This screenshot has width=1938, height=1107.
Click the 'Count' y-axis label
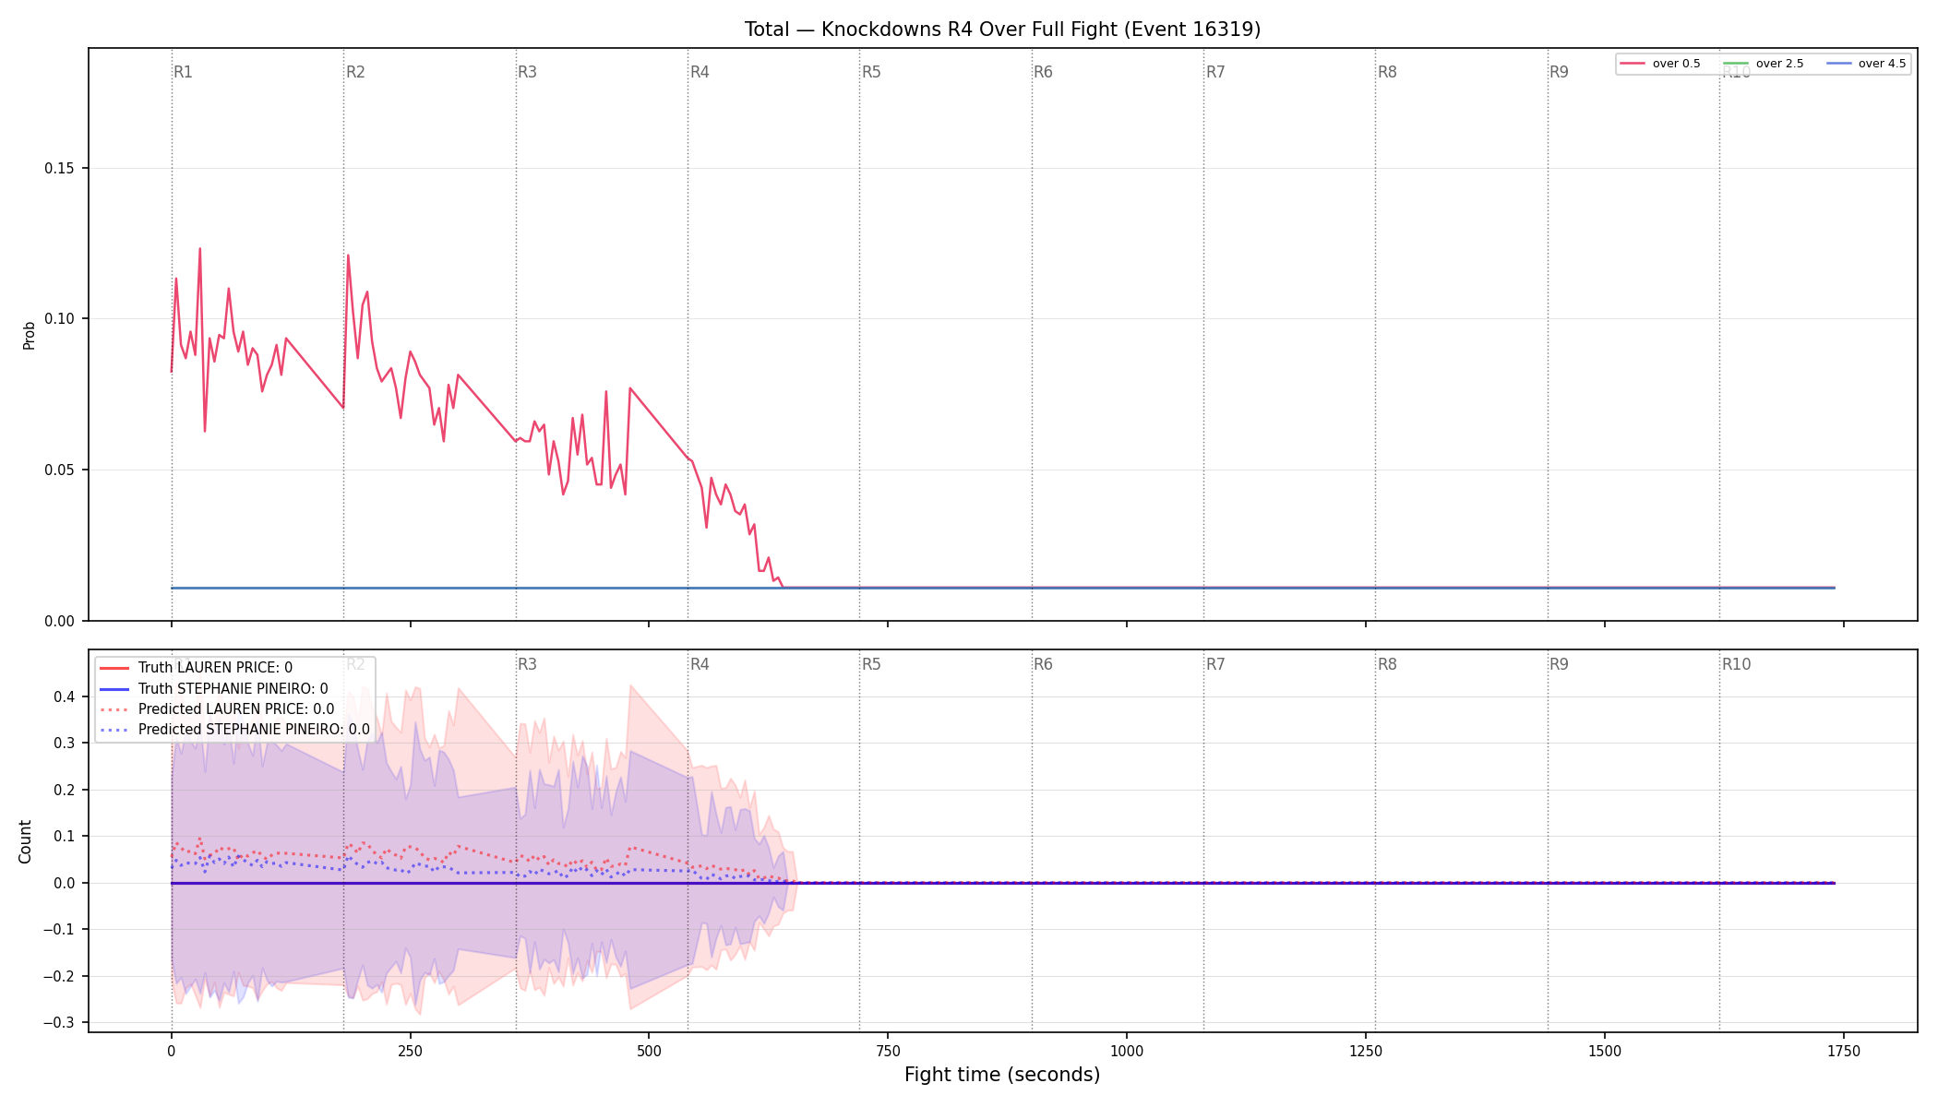click(x=25, y=841)
